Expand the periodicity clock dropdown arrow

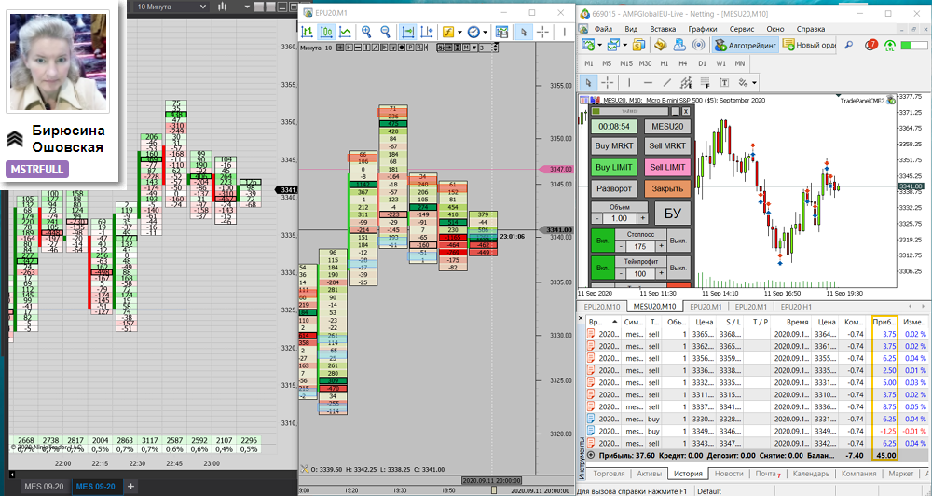485,32
